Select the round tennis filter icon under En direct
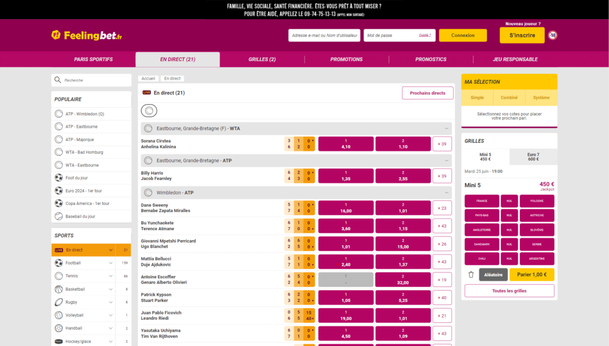Screen dimensions: 609x346 [149, 111]
